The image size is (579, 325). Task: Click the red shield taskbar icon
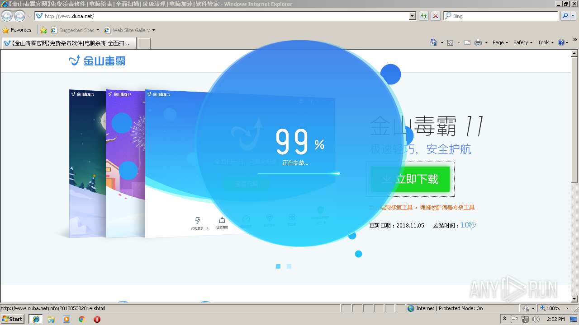point(97,319)
